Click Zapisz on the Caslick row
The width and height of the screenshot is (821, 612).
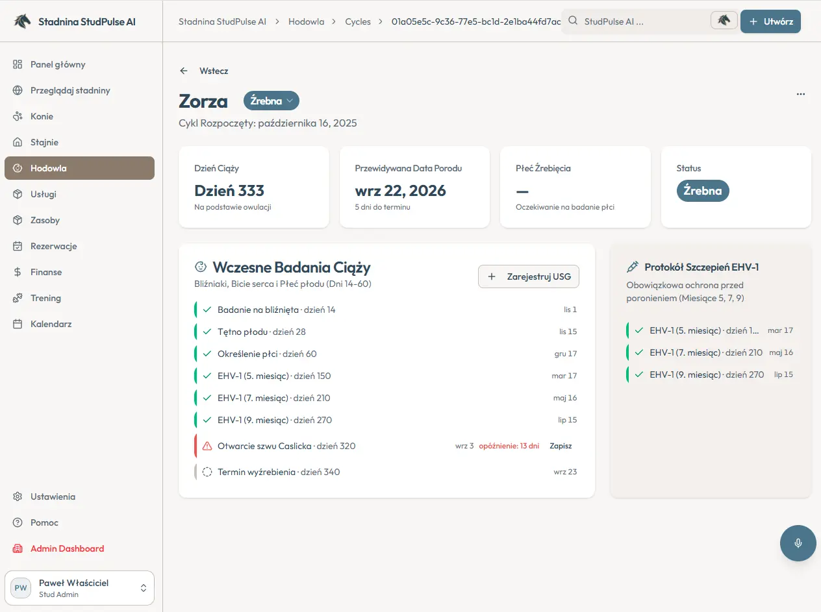tap(561, 446)
